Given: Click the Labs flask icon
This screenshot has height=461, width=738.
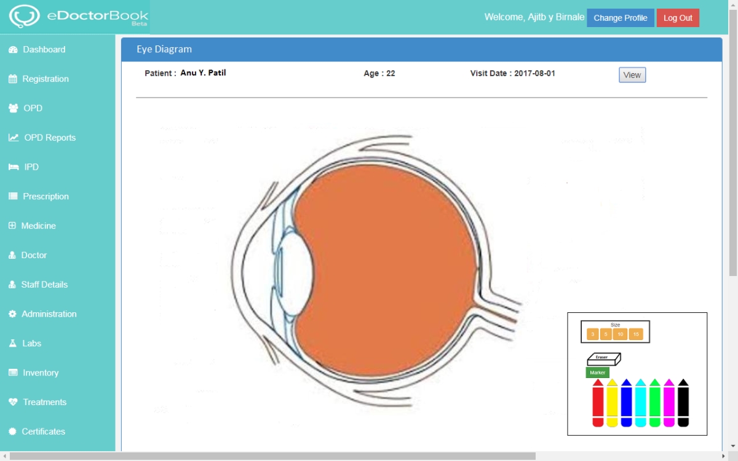Looking at the screenshot, I should [13, 344].
